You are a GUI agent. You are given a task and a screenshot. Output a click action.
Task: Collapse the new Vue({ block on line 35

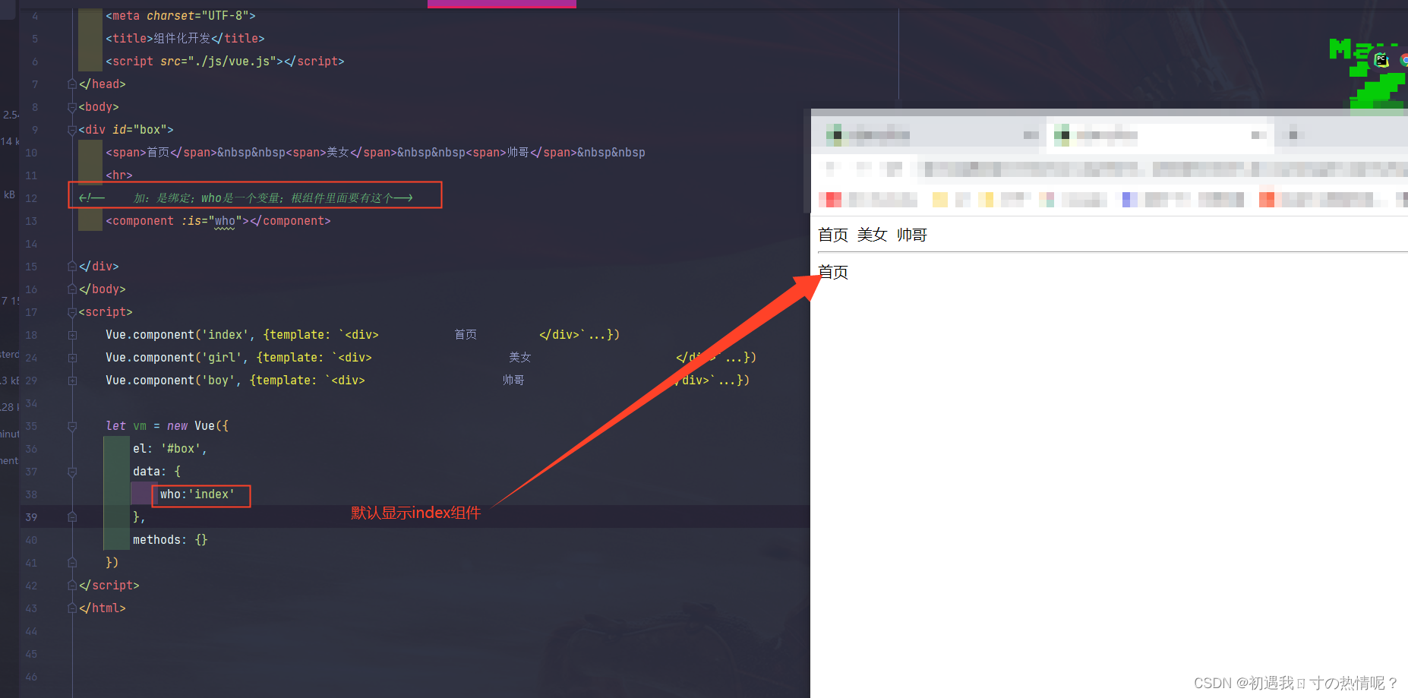tap(72, 426)
